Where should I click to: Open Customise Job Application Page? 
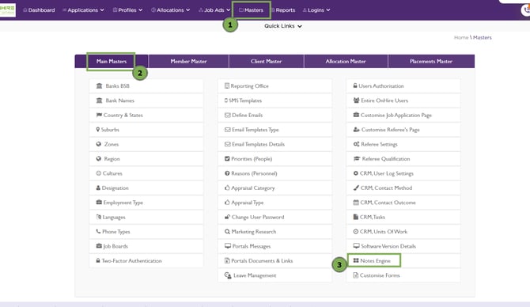coord(403,115)
